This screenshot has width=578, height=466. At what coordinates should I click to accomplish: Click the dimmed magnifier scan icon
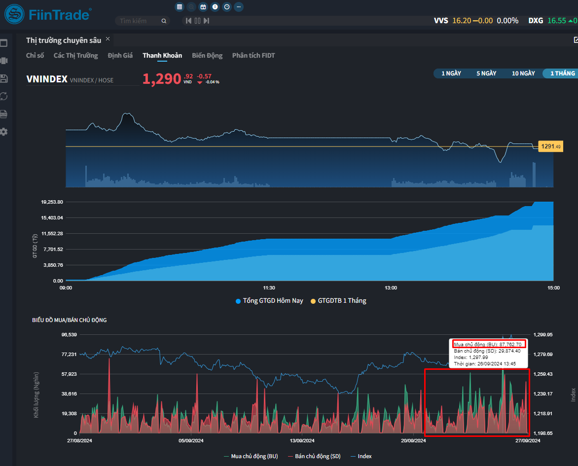click(x=191, y=6)
